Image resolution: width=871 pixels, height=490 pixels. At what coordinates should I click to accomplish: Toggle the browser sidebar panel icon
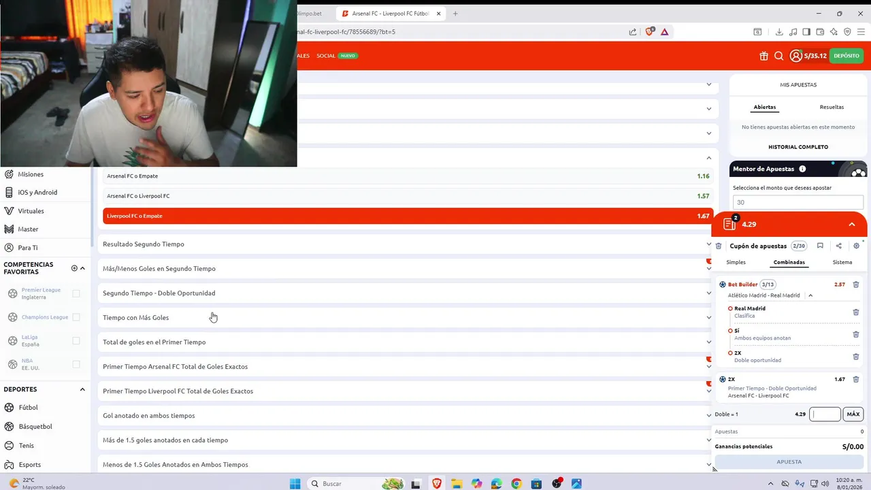tap(806, 31)
